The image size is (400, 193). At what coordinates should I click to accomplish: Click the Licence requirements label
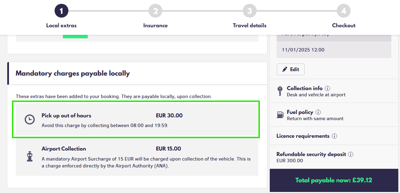[303, 136]
